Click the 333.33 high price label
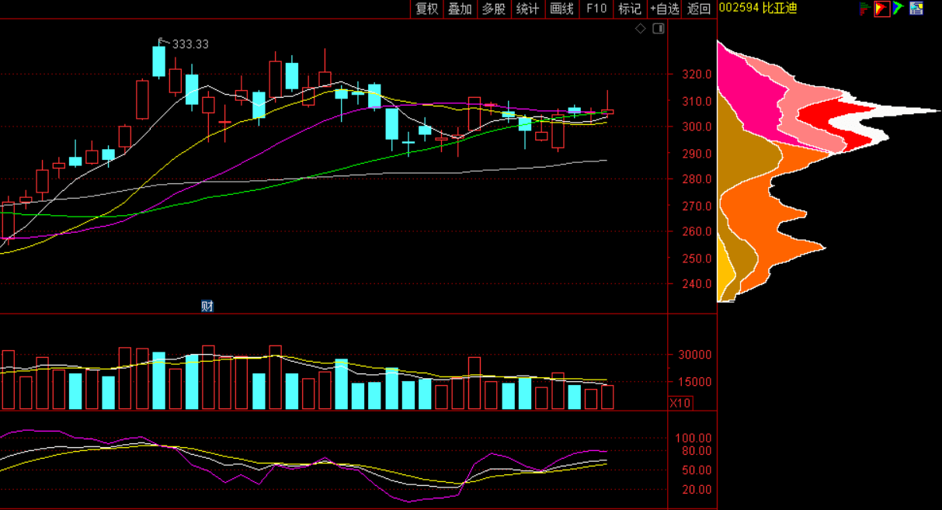Screen dimensions: 942x510 190,44
